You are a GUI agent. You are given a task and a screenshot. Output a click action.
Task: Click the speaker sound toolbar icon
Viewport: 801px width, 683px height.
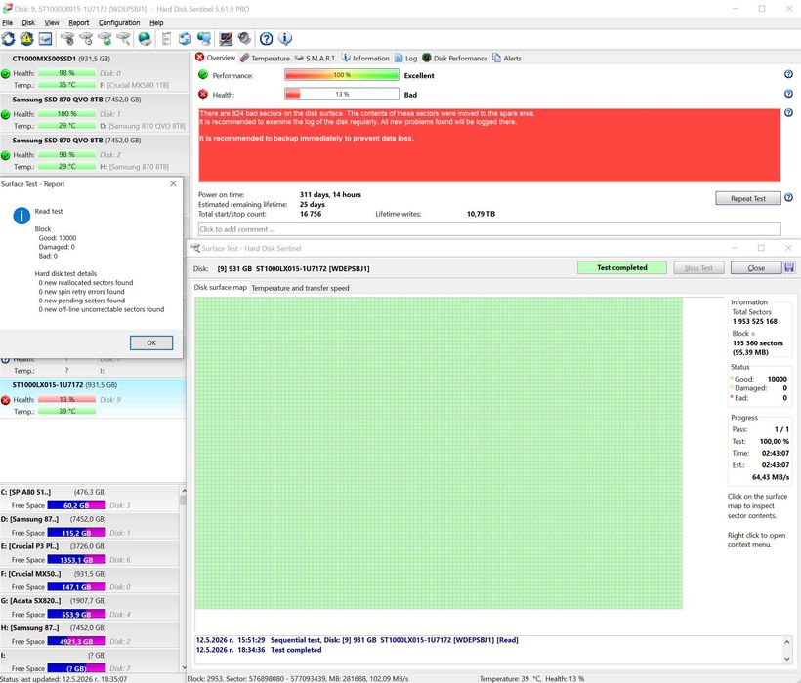244,39
